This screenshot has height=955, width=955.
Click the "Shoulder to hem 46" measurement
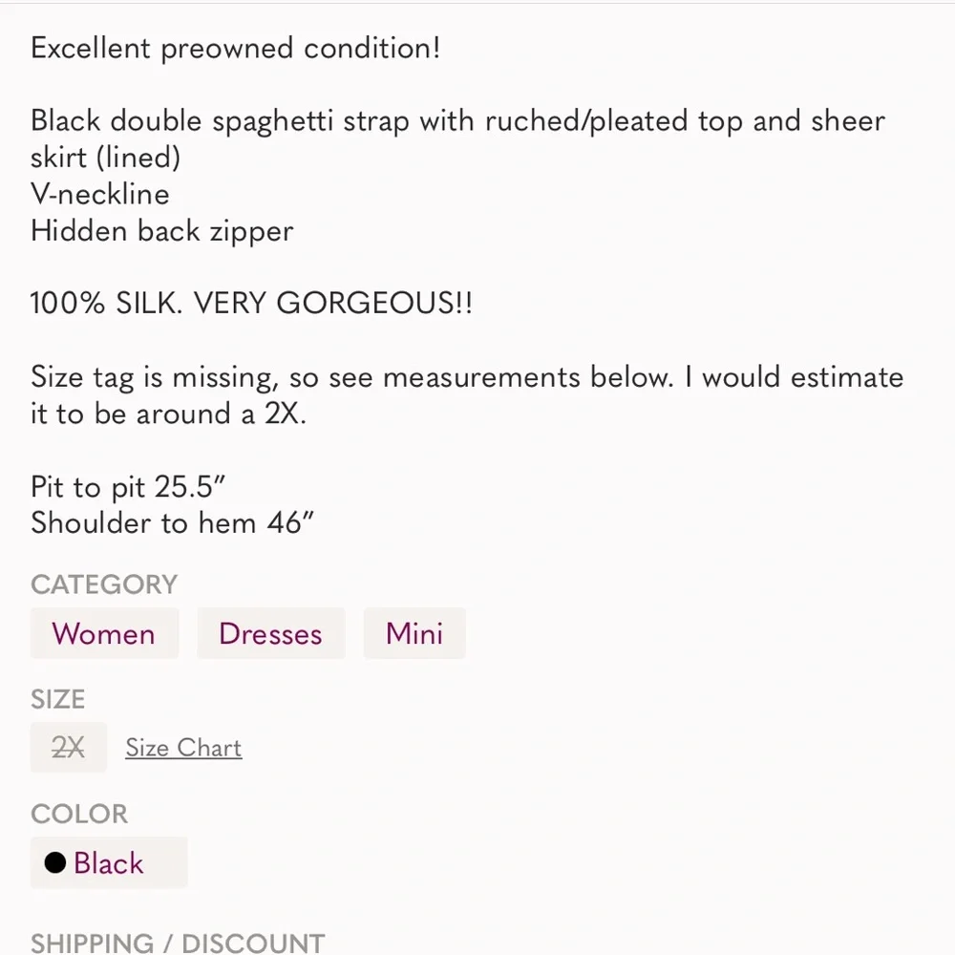(173, 522)
